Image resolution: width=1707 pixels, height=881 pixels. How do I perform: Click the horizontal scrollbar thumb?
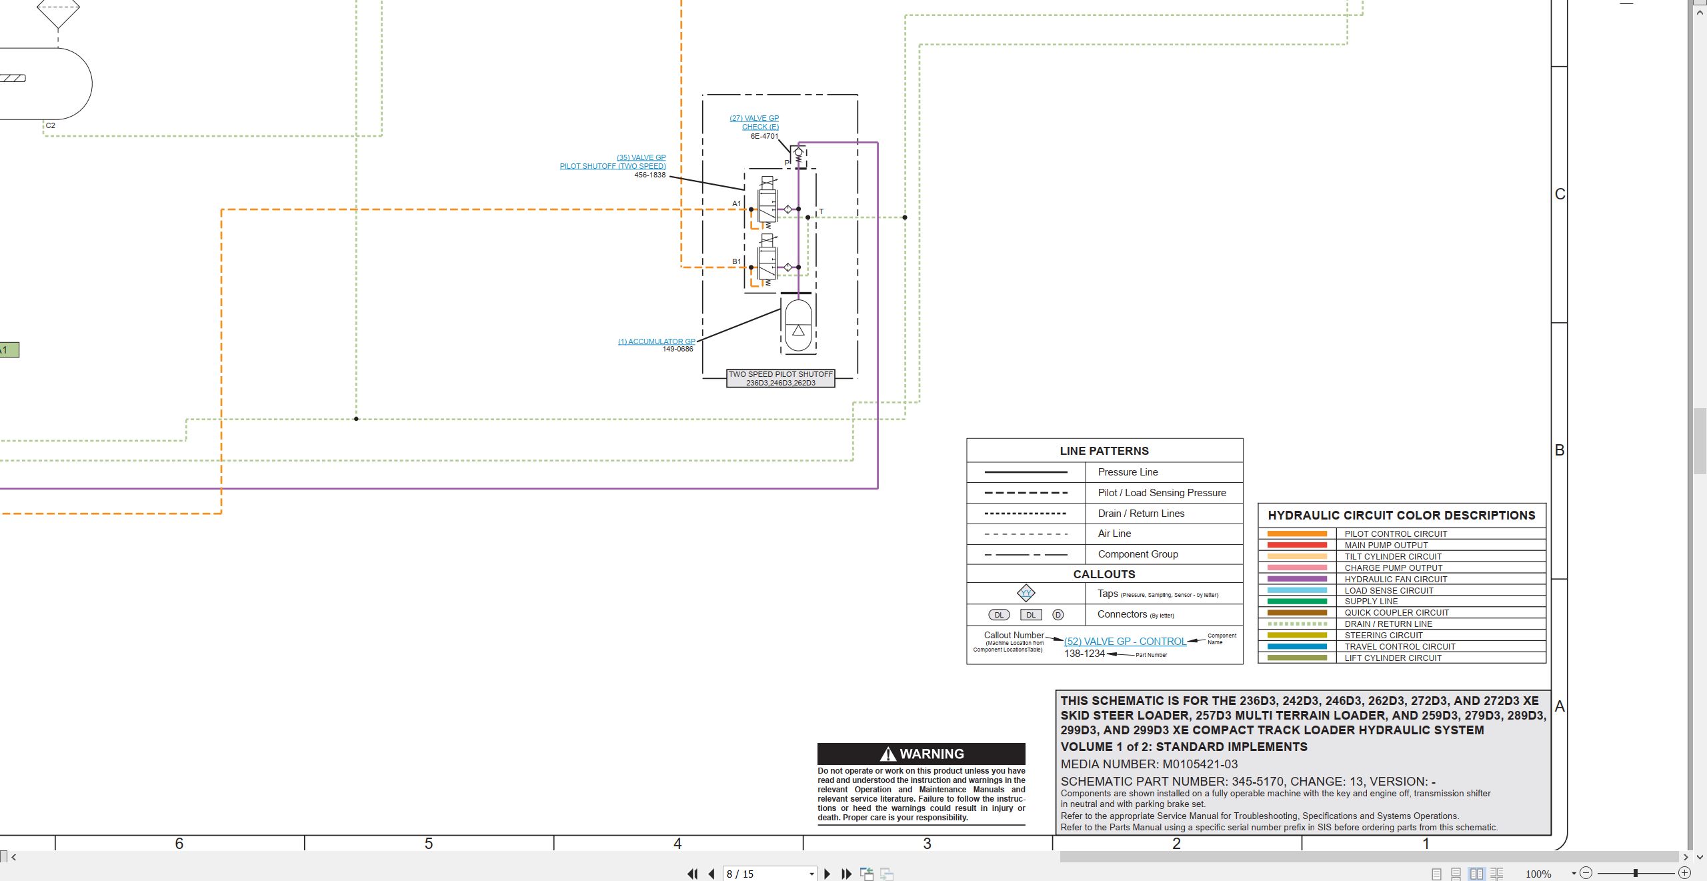(1369, 857)
